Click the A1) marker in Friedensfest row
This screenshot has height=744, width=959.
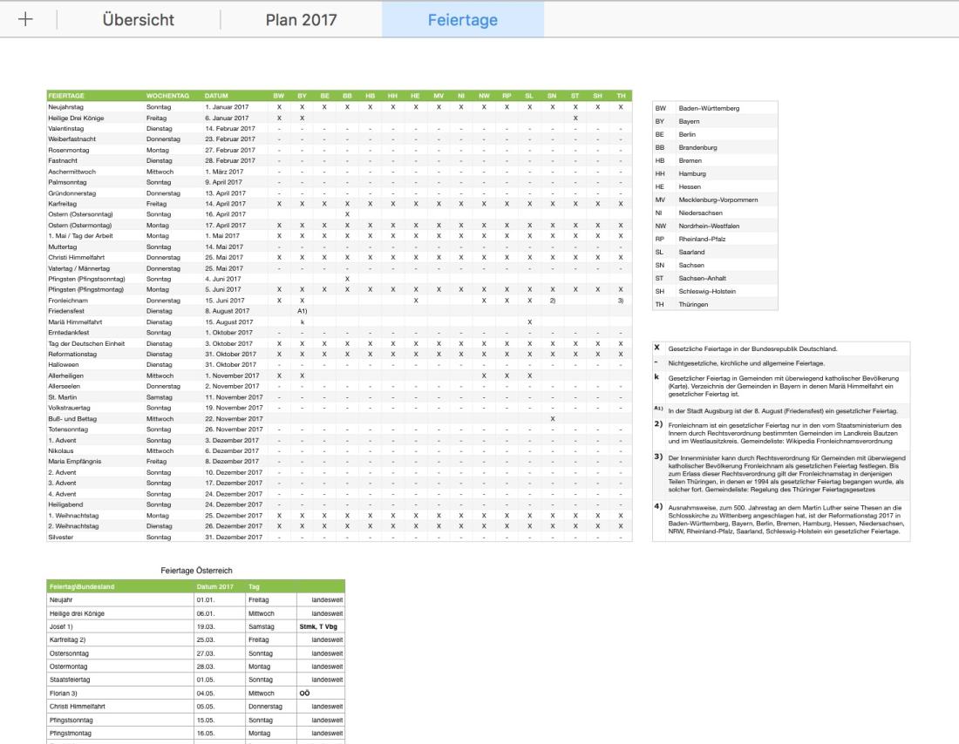[x=302, y=310]
